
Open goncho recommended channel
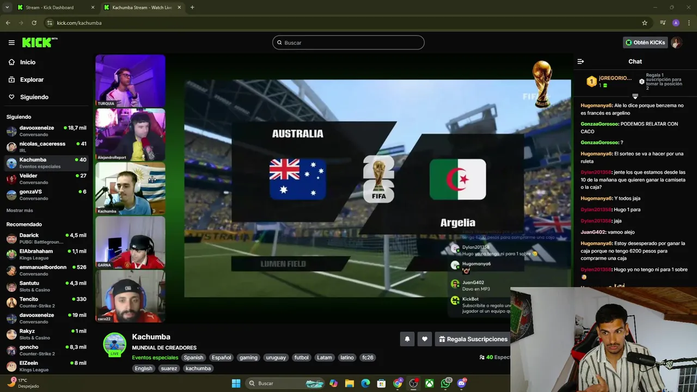click(x=46, y=350)
